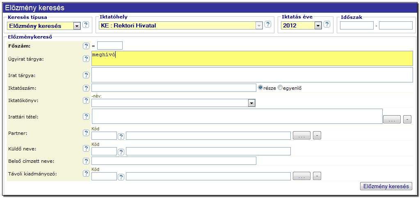Show help beside Partner Kód input
This screenshot has width=420, height=198.
pyautogui.click(x=121, y=137)
